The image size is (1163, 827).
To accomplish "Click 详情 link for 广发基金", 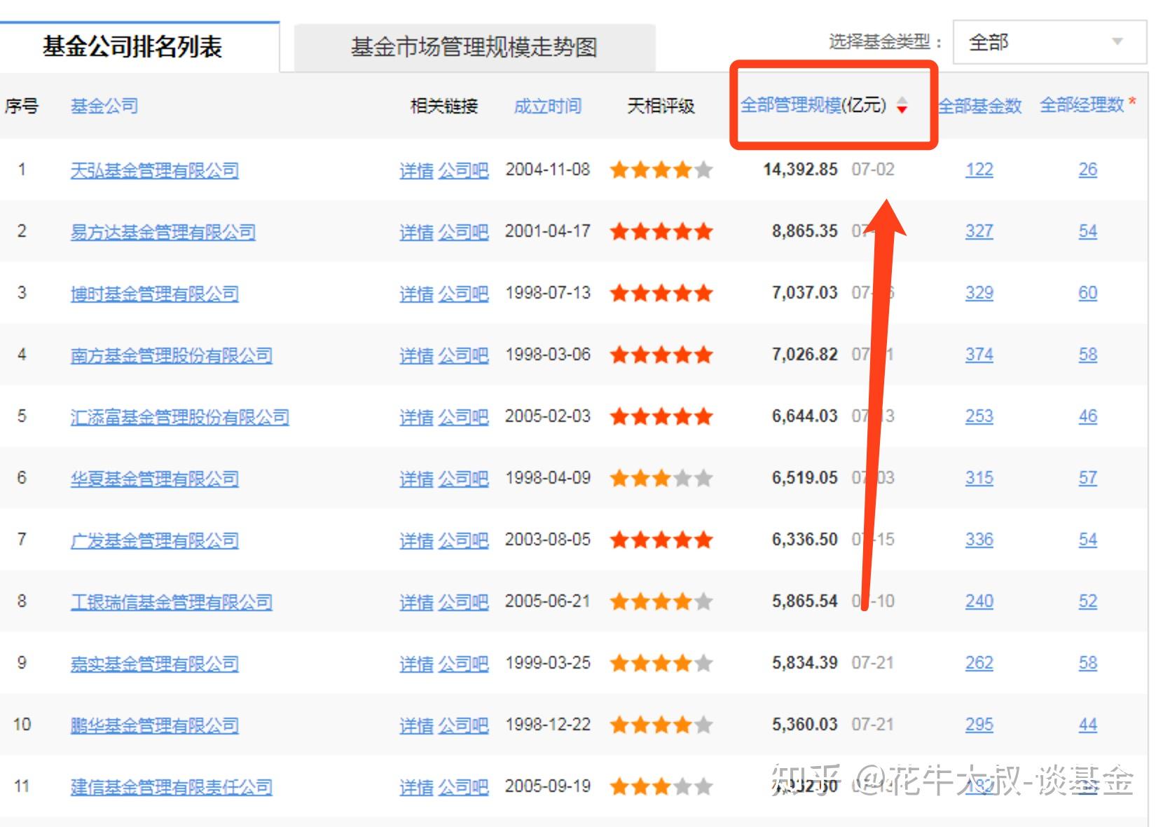I will [x=416, y=540].
